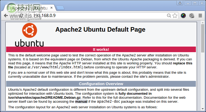Open the color wheel extension icon
This screenshot has width=206, height=112.
183,15
